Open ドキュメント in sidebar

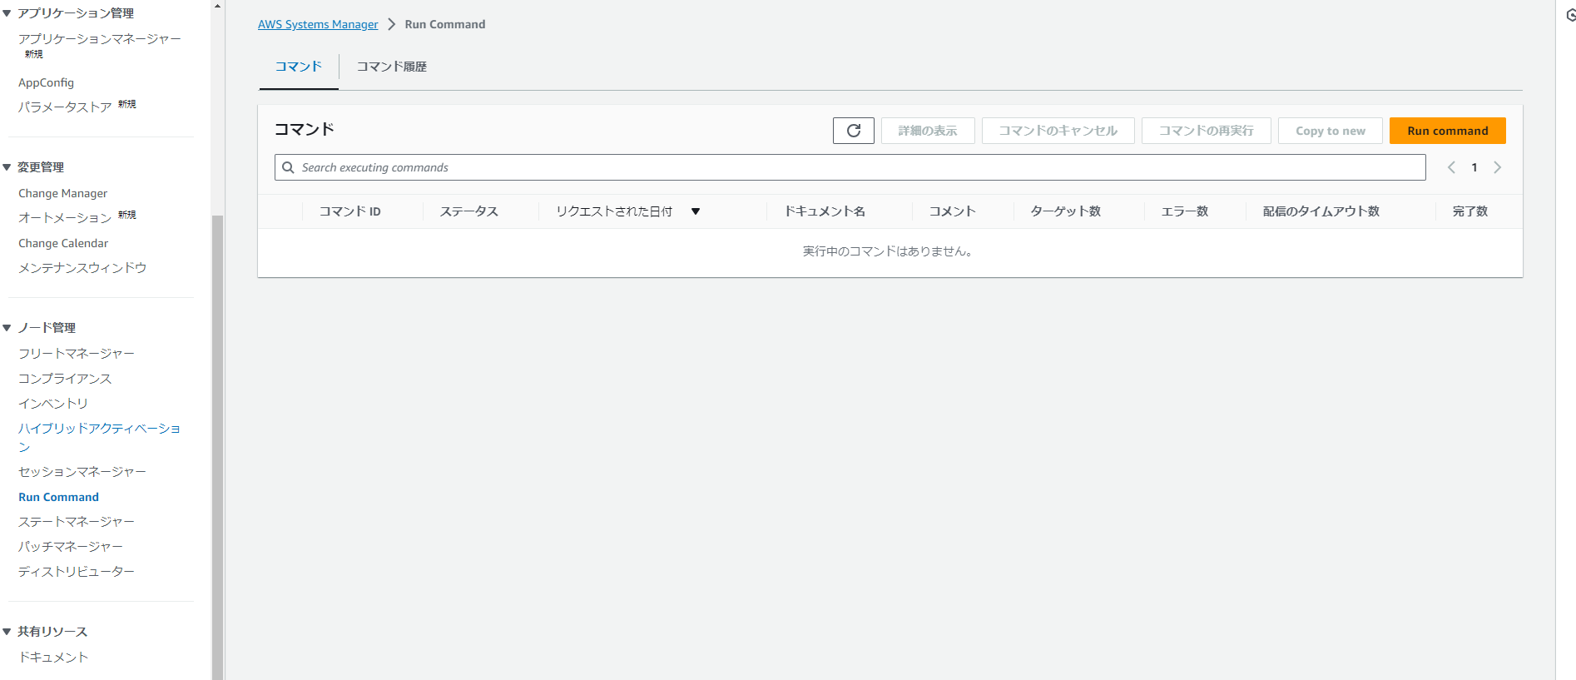[x=53, y=658]
